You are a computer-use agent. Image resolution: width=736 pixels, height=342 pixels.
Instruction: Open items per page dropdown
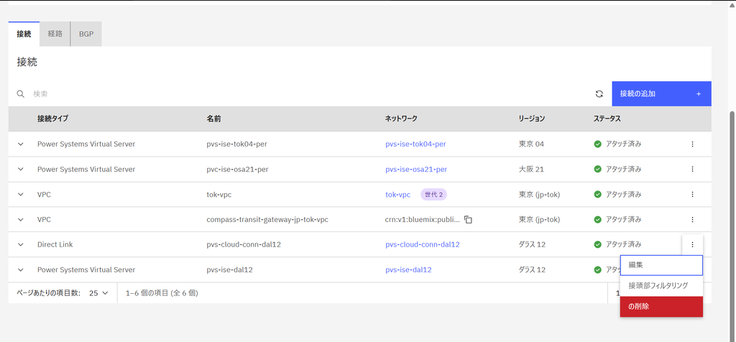point(98,293)
